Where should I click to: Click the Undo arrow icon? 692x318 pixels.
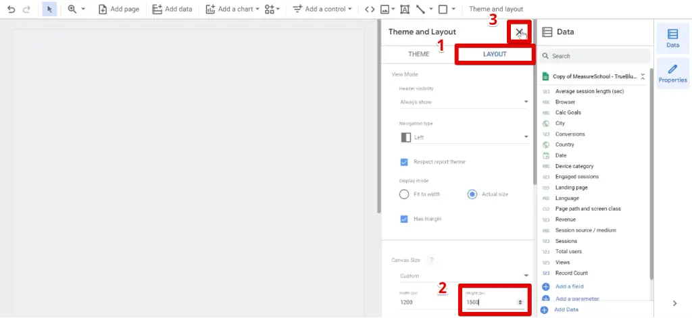11,9
